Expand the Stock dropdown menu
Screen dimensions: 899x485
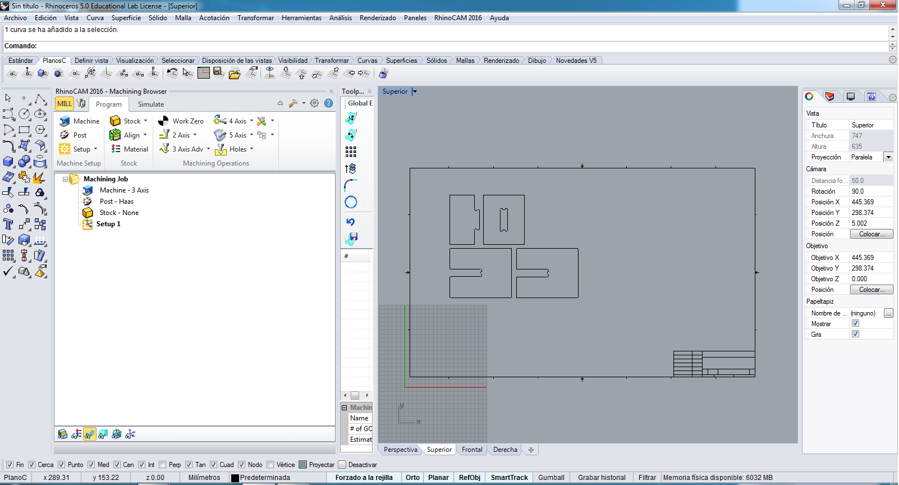[x=145, y=121]
